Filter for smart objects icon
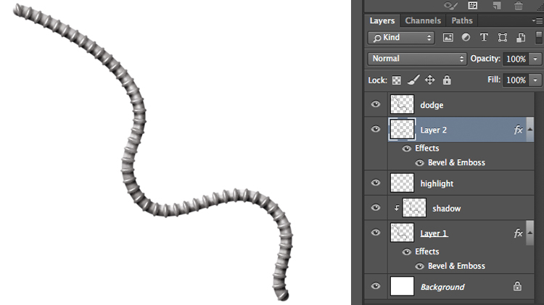Image resolution: width=544 pixels, height=305 pixels. pos(521,38)
